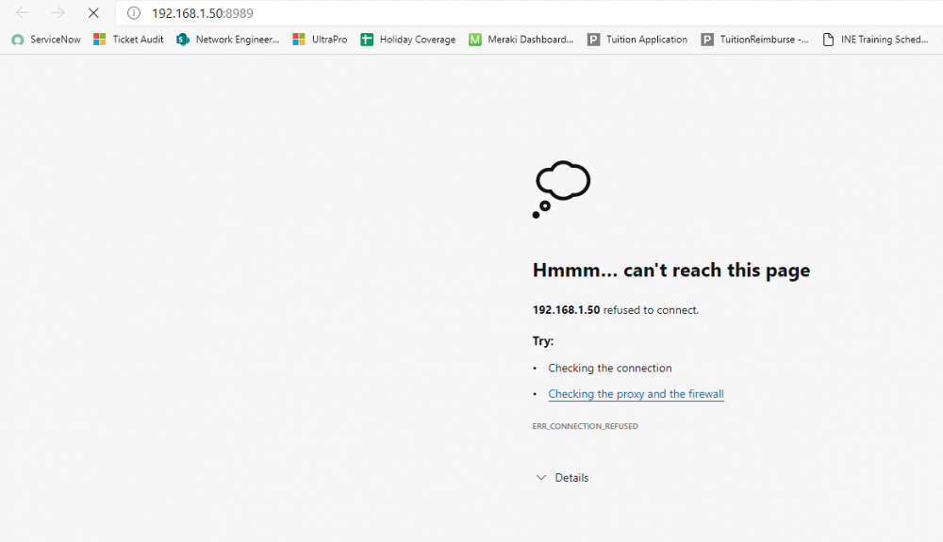Click the green Meraki M icon

coord(475,40)
